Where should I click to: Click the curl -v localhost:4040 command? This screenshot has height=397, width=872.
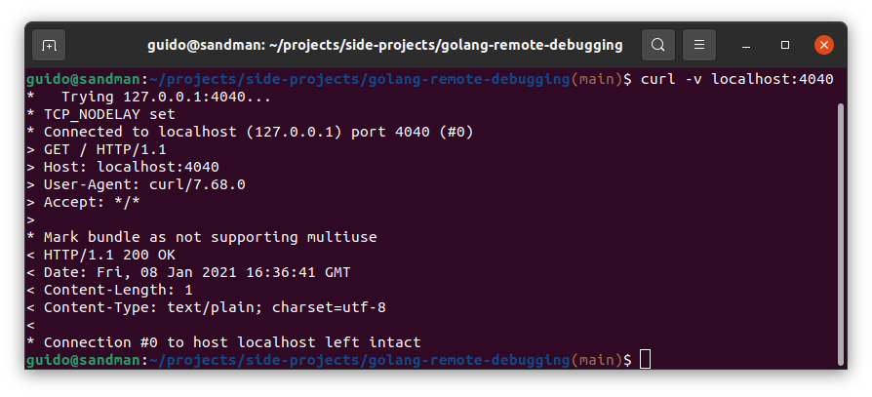736,79
